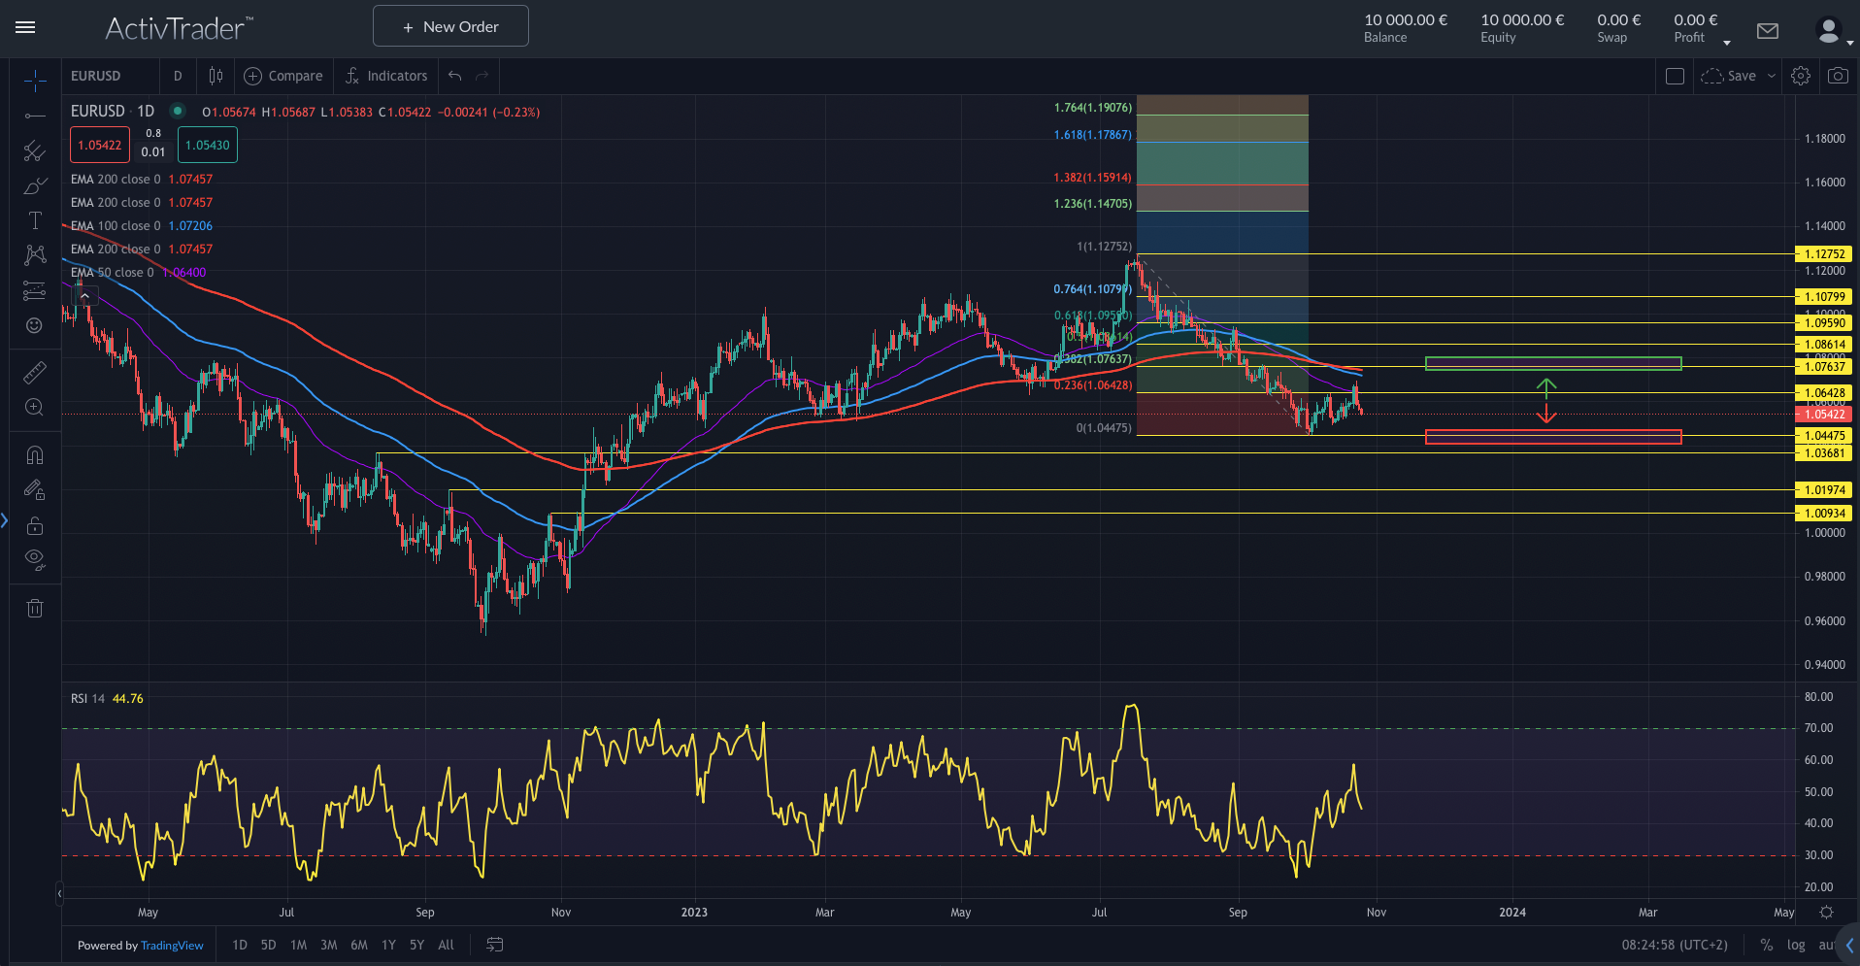Screen dimensions: 1860x966
Task: Activate the zoom-in tool
Action: [35, 408]
